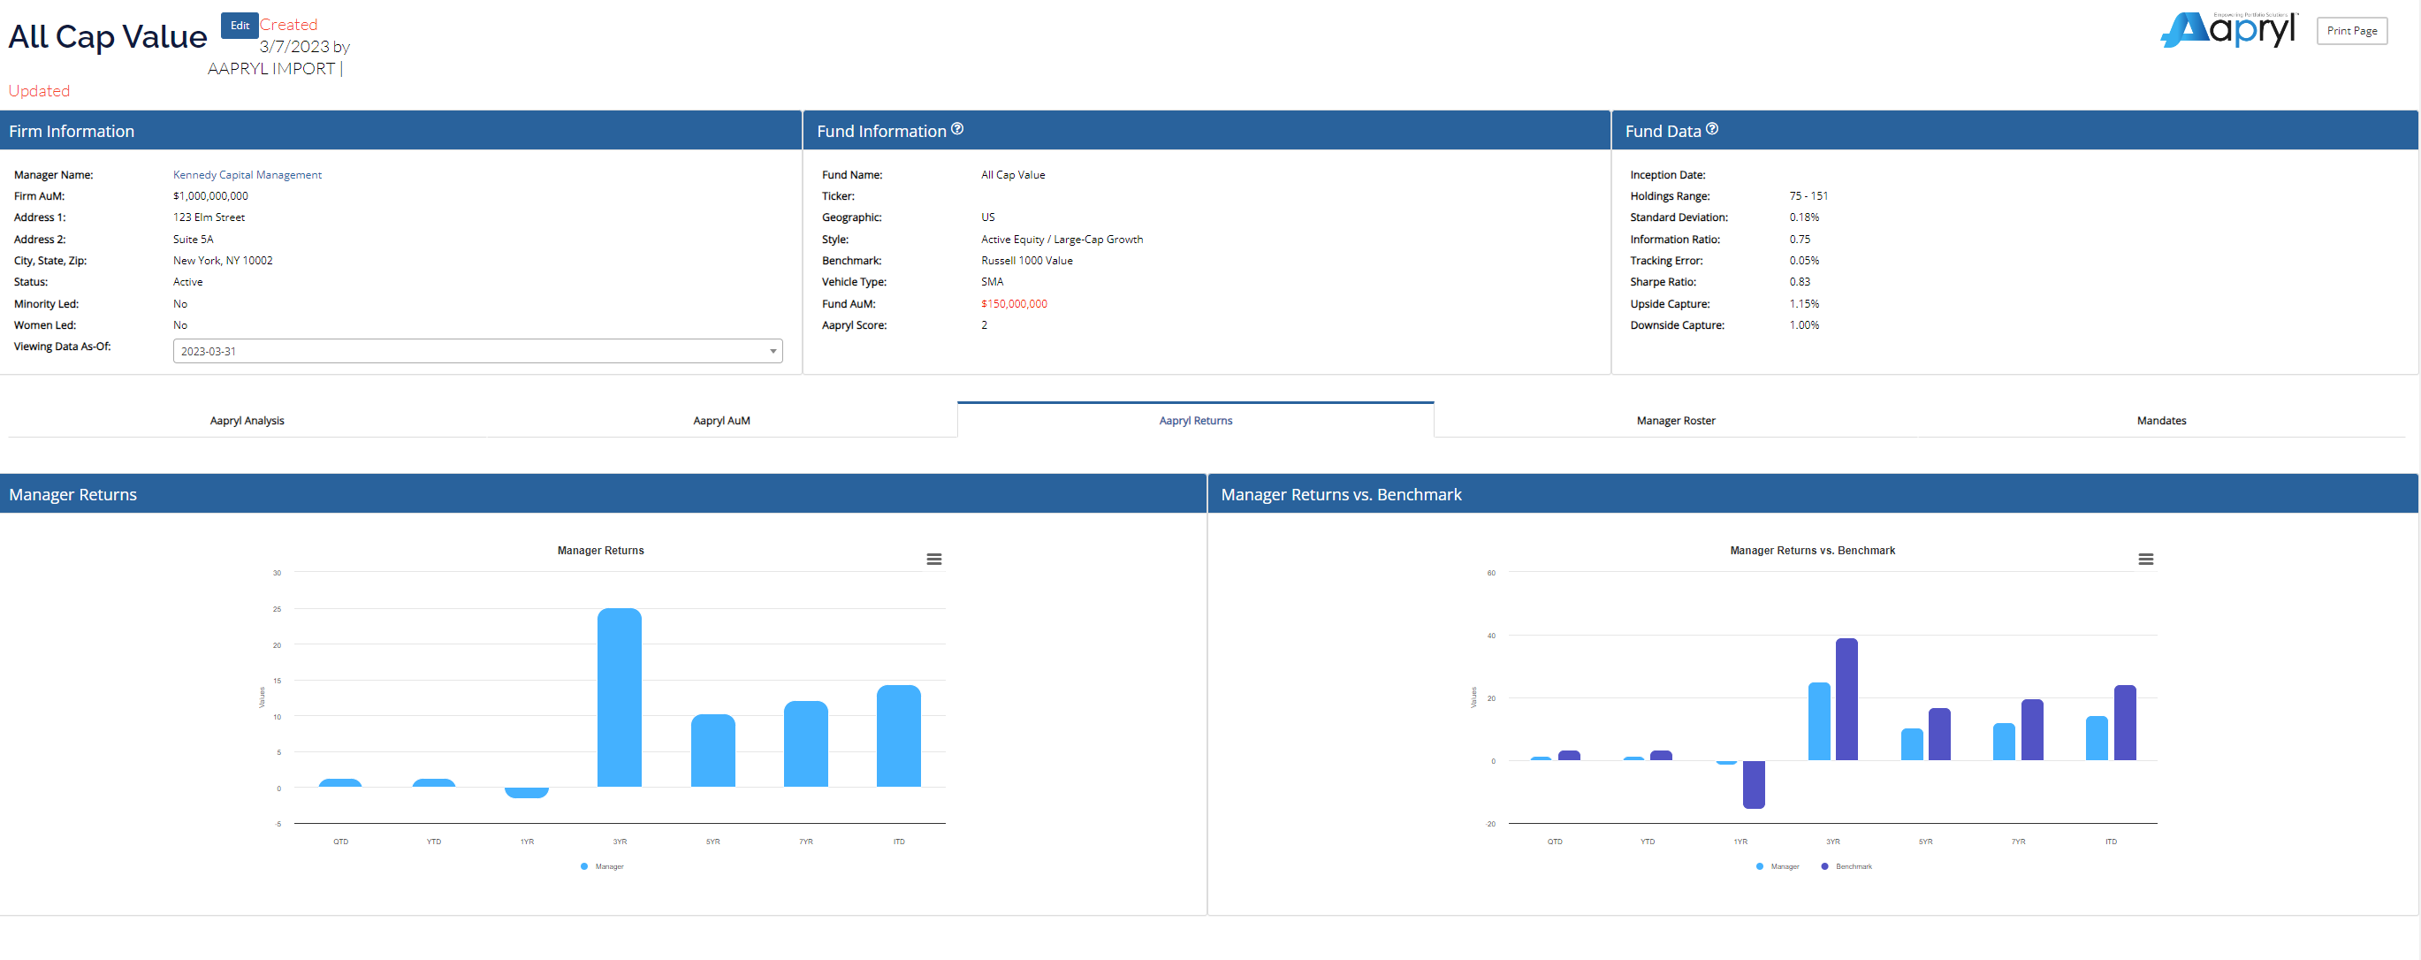Click Fund Information help question icon

click(x=956, y=129)
